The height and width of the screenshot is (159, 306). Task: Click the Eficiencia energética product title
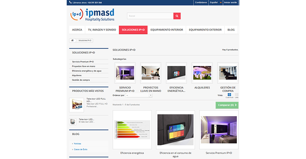[x=132, y=153]
